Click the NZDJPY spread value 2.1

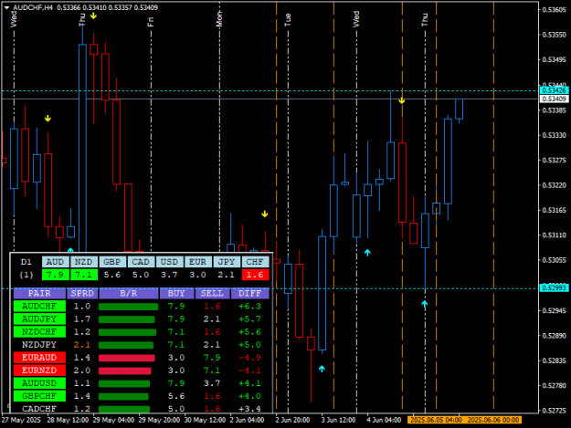click(x=82, y=345)
